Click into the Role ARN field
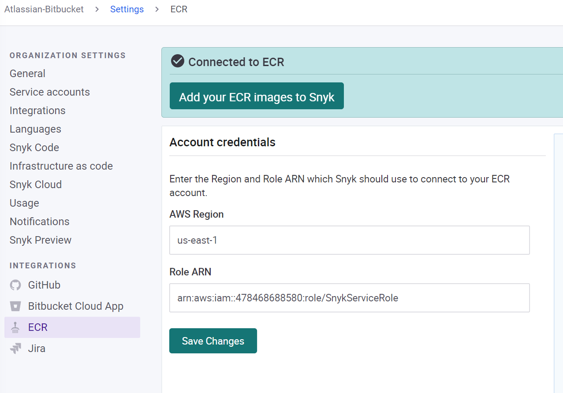 [x=350, y=298]
